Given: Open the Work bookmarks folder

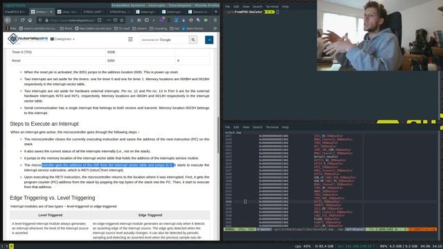Looking at the screenshot, I should (66, 28).
